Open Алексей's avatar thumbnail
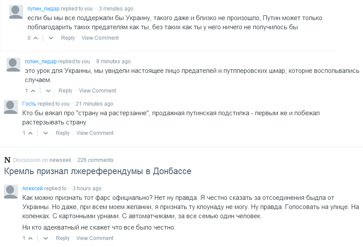Screen dimensions: 363x247 pos(11,192)
